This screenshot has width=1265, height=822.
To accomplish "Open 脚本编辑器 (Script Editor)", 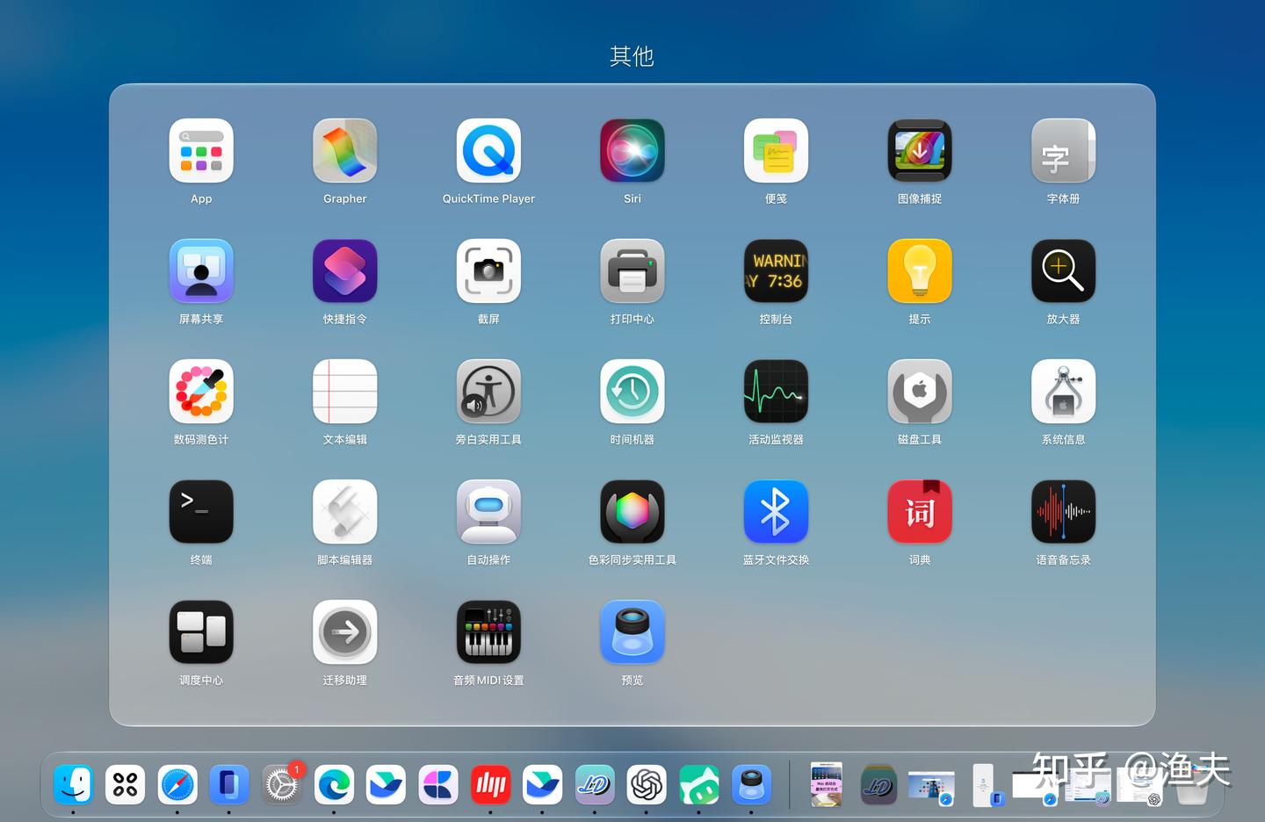I will pyautogui.click(x=345, y=512).
